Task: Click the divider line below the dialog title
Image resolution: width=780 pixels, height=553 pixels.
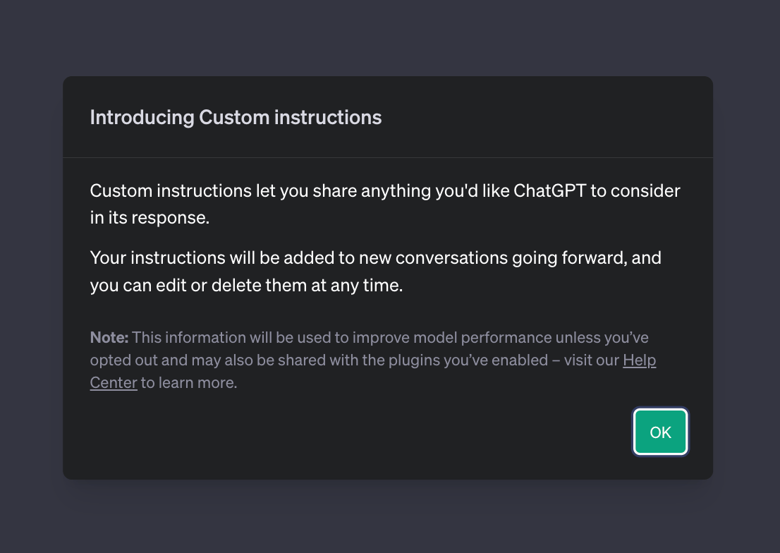Action: click(x=388, y=157)
